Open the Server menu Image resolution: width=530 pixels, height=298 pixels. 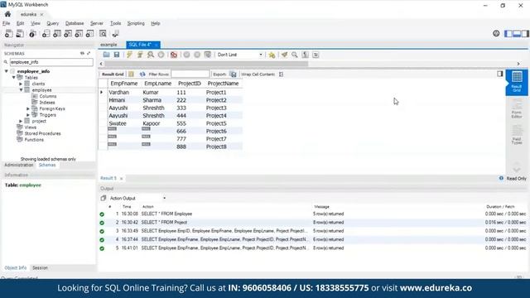click(97, 23)
